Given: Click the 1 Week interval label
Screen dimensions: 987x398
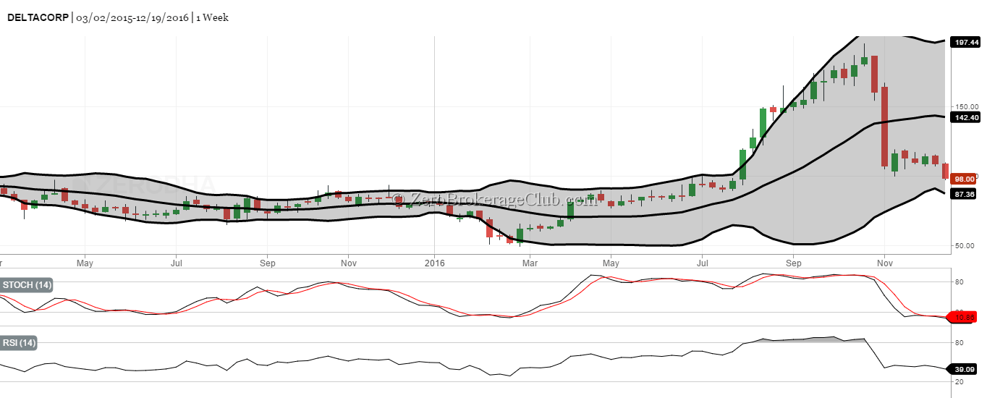Looking at the screenshot, I should pos(211,17).
